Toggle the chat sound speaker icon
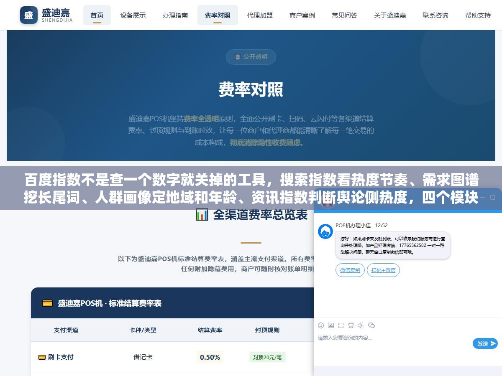This screenshot has height=376, width=502. pyautogui.click(x=361, y=325)
